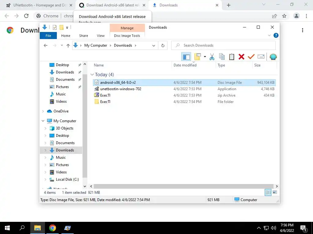Select the unetbootin-windows-702 application
The image size is (313, 234).
(184, 89)
